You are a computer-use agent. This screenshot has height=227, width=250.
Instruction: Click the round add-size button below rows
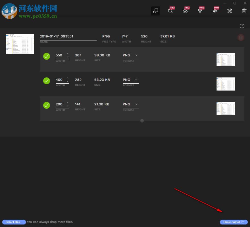(142, 121)
